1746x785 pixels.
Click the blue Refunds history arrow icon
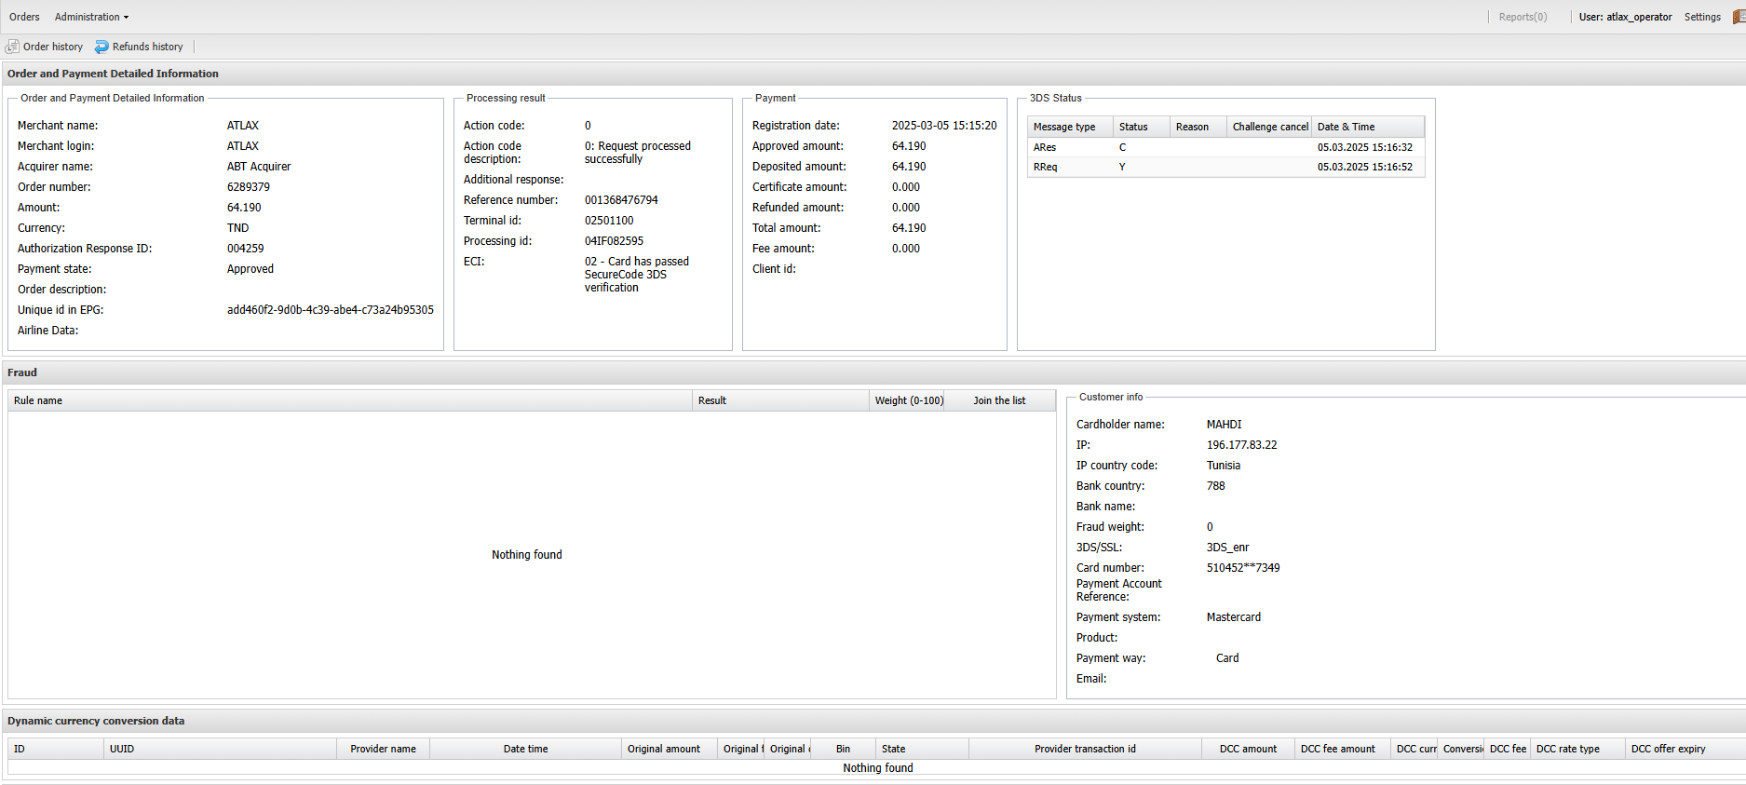(102, 47)
